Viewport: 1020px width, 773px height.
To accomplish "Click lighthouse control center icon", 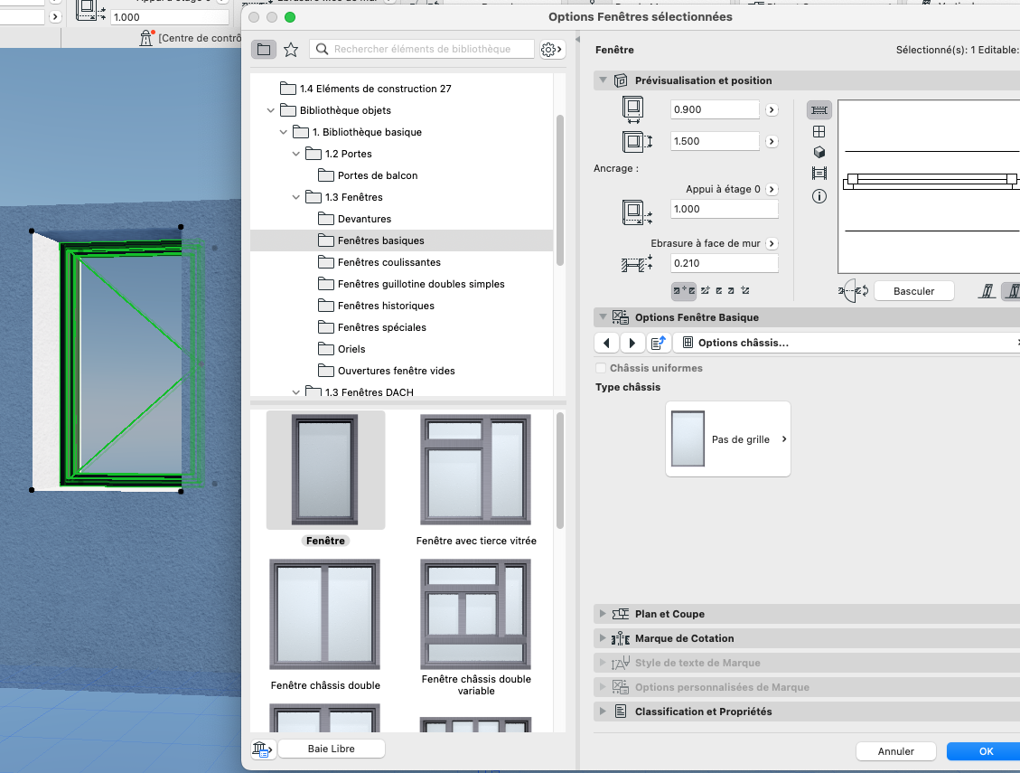I will (146, 38).
